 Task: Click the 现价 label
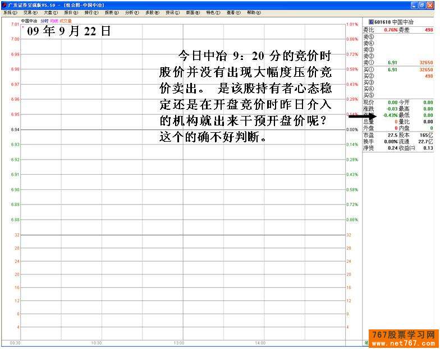click(x=368, y=102)
